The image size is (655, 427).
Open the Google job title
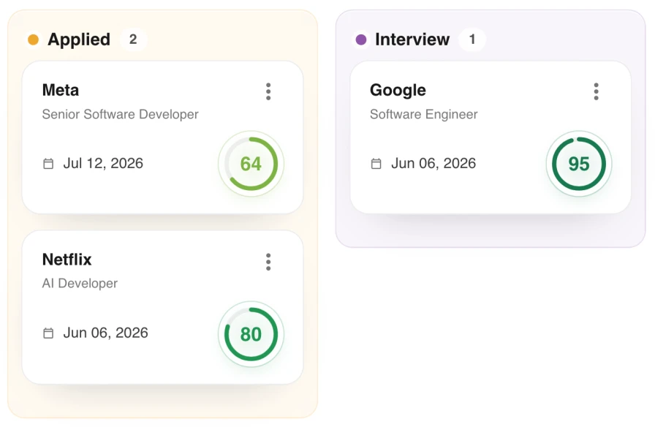pos(398,90)
